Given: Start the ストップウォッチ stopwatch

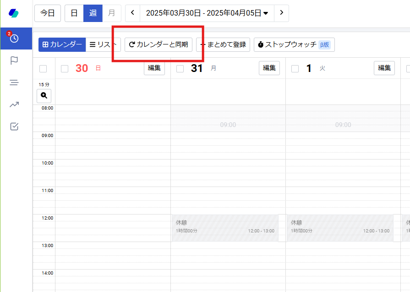Looking at the screenshot, I should point(294,44).
